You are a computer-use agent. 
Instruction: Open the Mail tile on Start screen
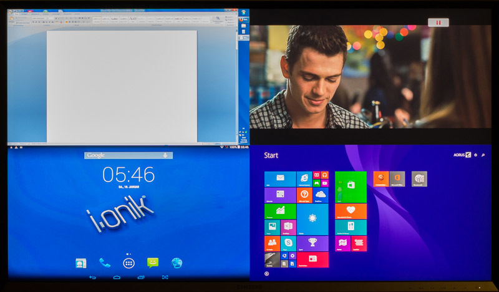point(280,179)
